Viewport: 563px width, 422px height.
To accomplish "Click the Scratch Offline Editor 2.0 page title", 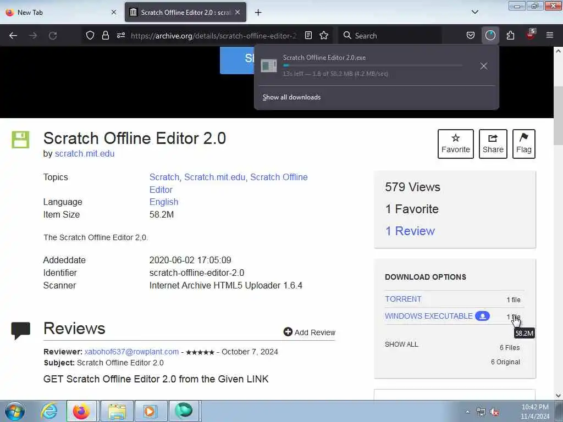I will click(x=135, y=138).
